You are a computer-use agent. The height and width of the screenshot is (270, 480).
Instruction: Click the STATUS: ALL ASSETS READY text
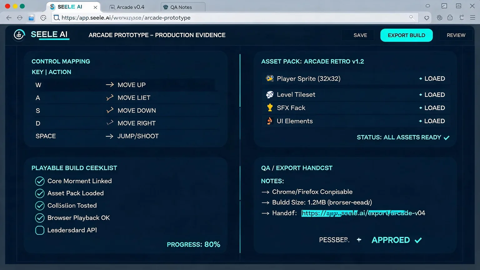click(399, 137)
